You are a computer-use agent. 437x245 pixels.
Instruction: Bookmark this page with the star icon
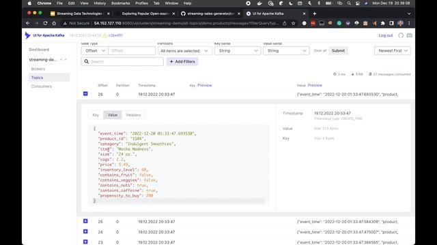[293, 23]
